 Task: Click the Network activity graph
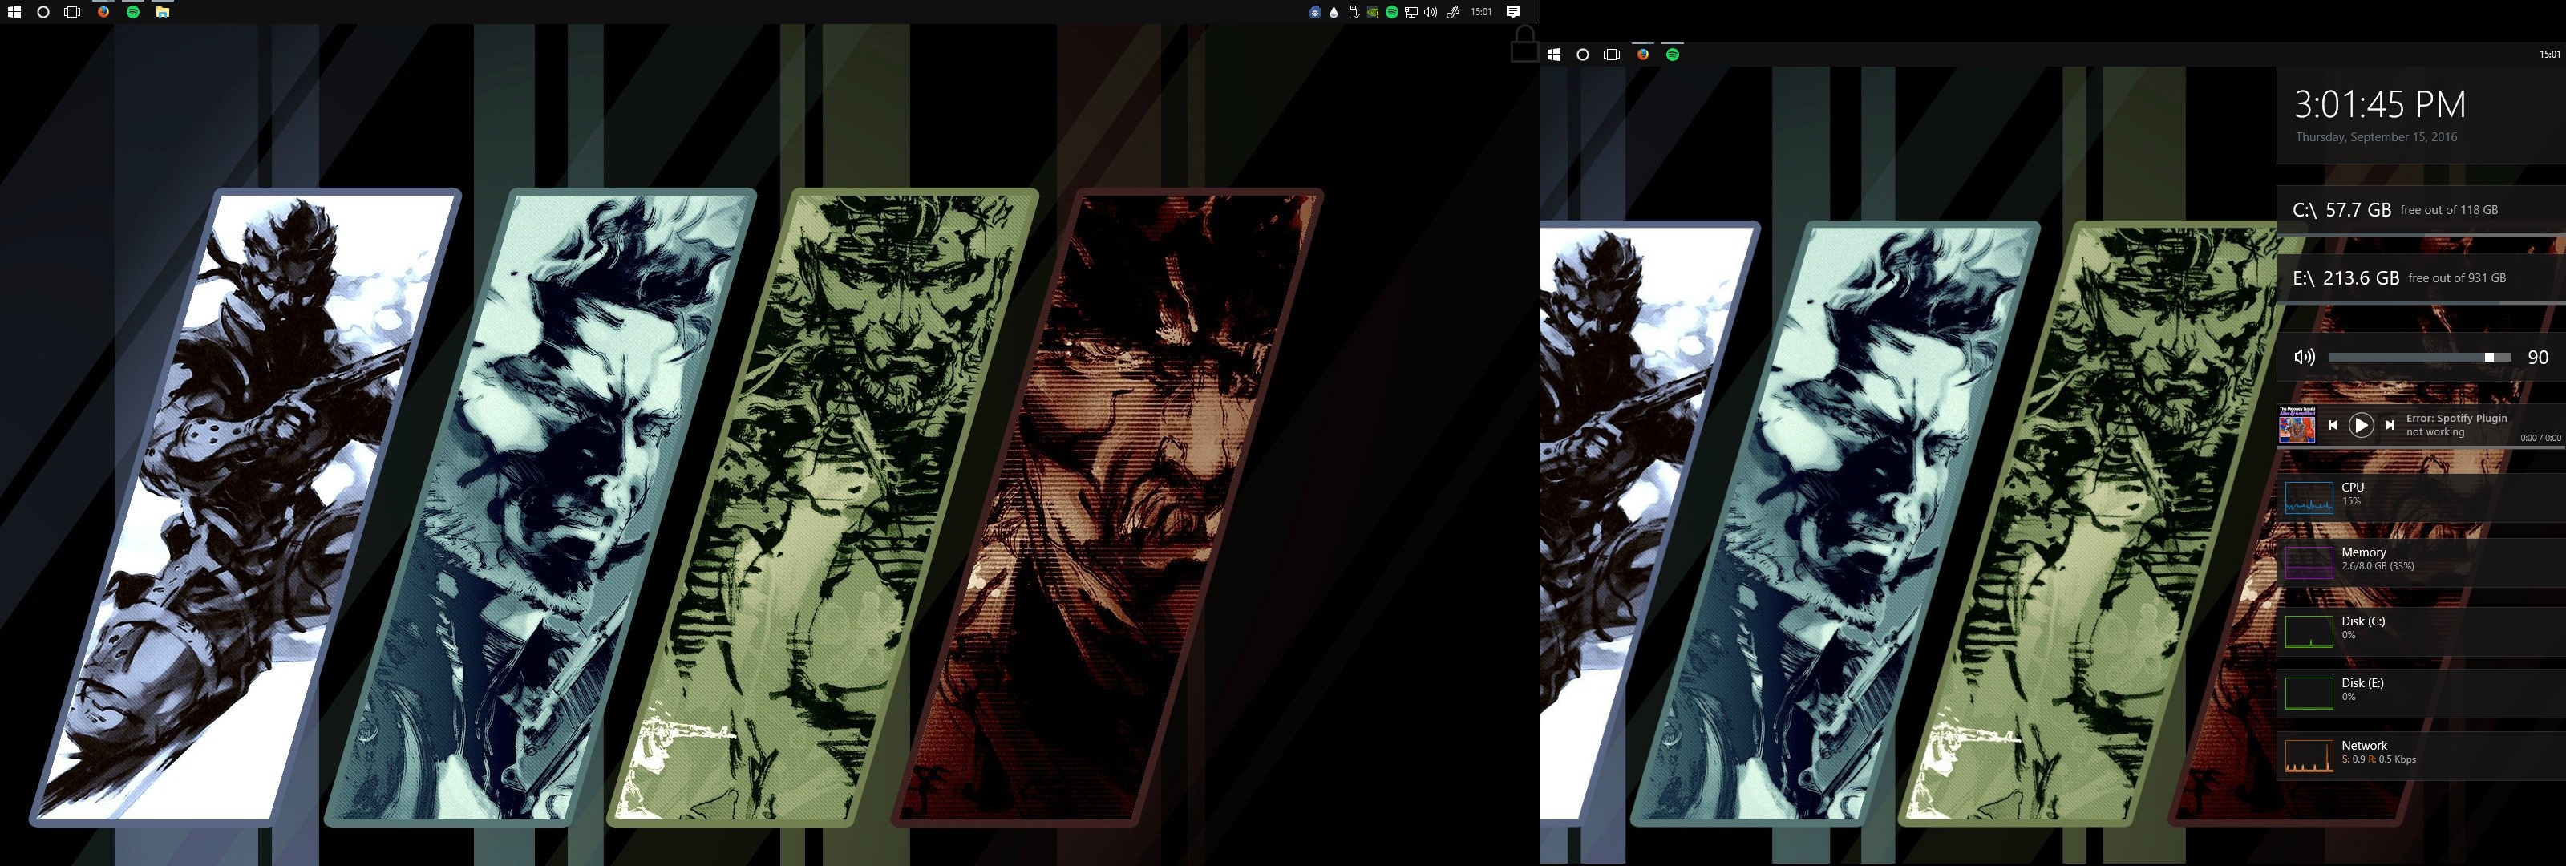2309,755
